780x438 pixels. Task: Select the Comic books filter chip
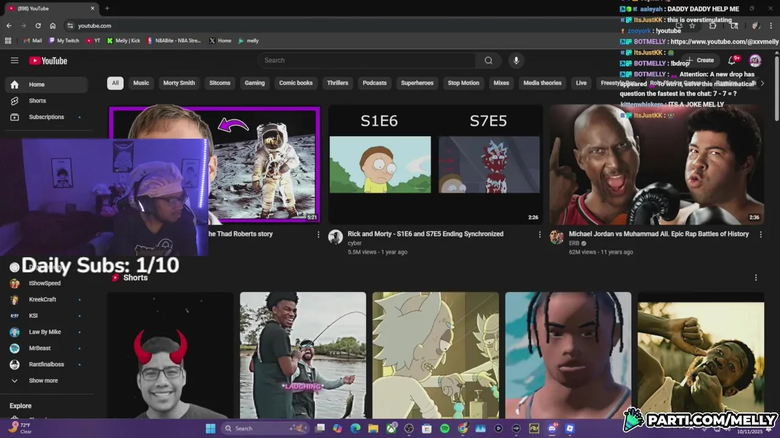tap(296, 83)
